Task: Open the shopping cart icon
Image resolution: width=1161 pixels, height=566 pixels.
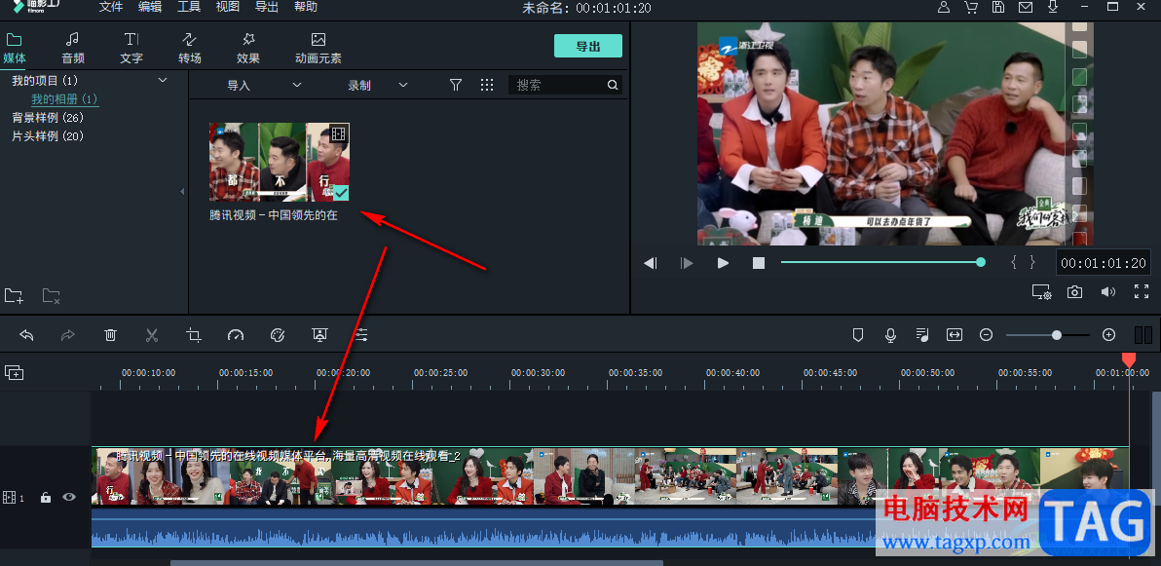Action: click(x=971, y=8)
